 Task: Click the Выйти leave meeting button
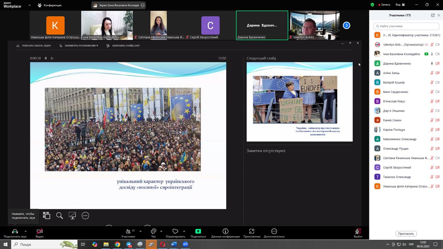click(x=358, y=231)
